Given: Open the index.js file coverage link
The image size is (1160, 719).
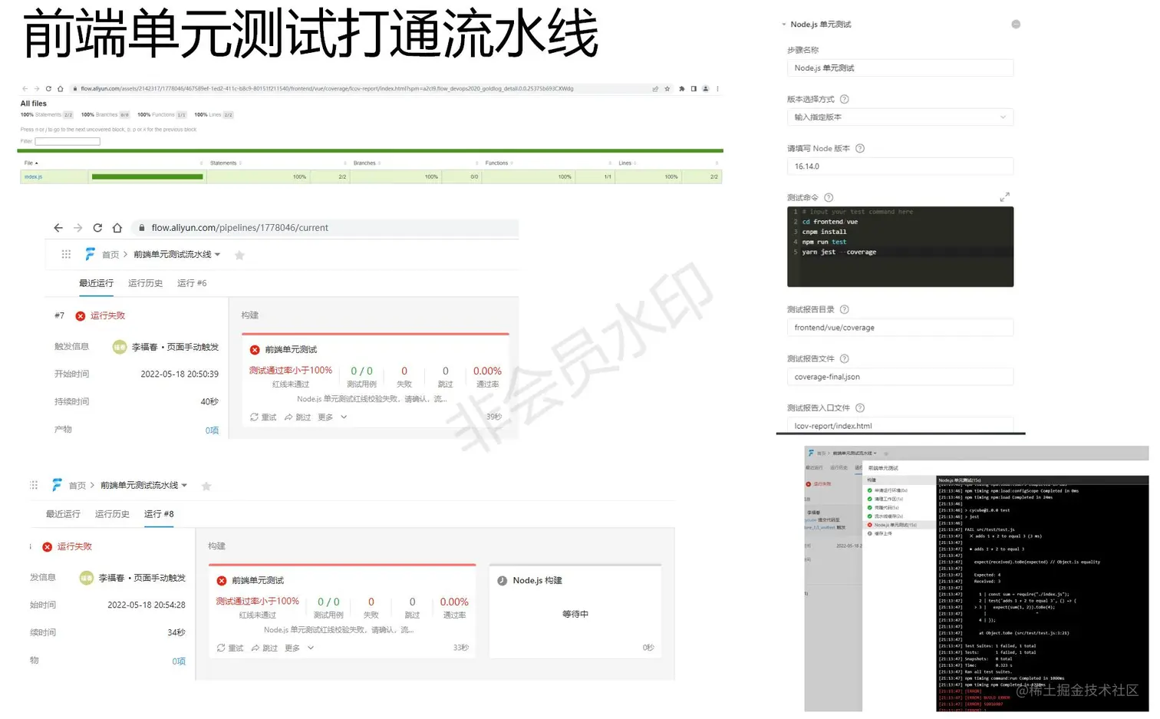Looking at the screenshot, I should click(33, 177).
